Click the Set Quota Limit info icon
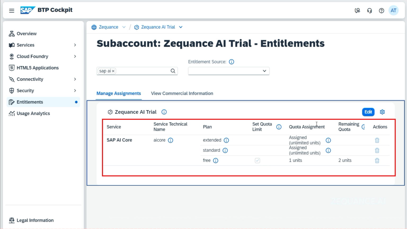Image resolution: width=407 pixels, height=229 pixels. click(x=279, y=127)
